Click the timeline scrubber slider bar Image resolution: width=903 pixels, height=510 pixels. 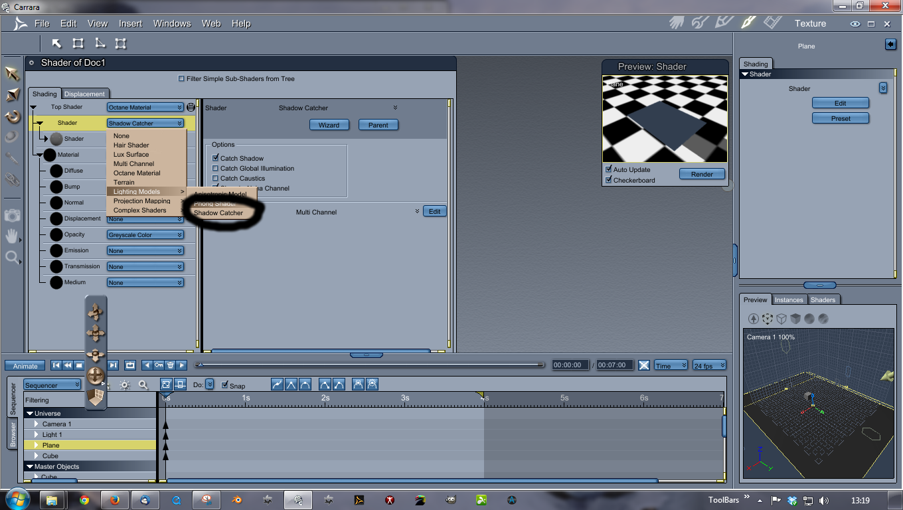370,365
